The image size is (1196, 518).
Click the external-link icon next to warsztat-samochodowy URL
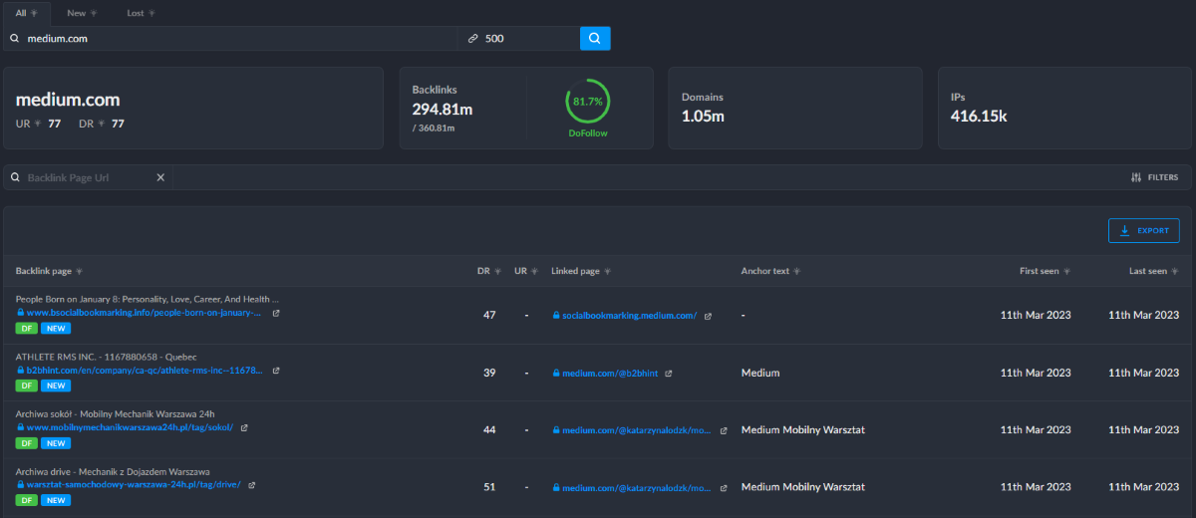coord(251,485)
